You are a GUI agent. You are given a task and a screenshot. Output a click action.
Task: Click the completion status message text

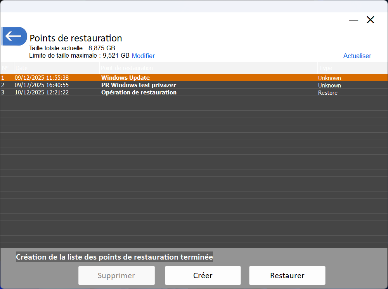click(114, 257)
